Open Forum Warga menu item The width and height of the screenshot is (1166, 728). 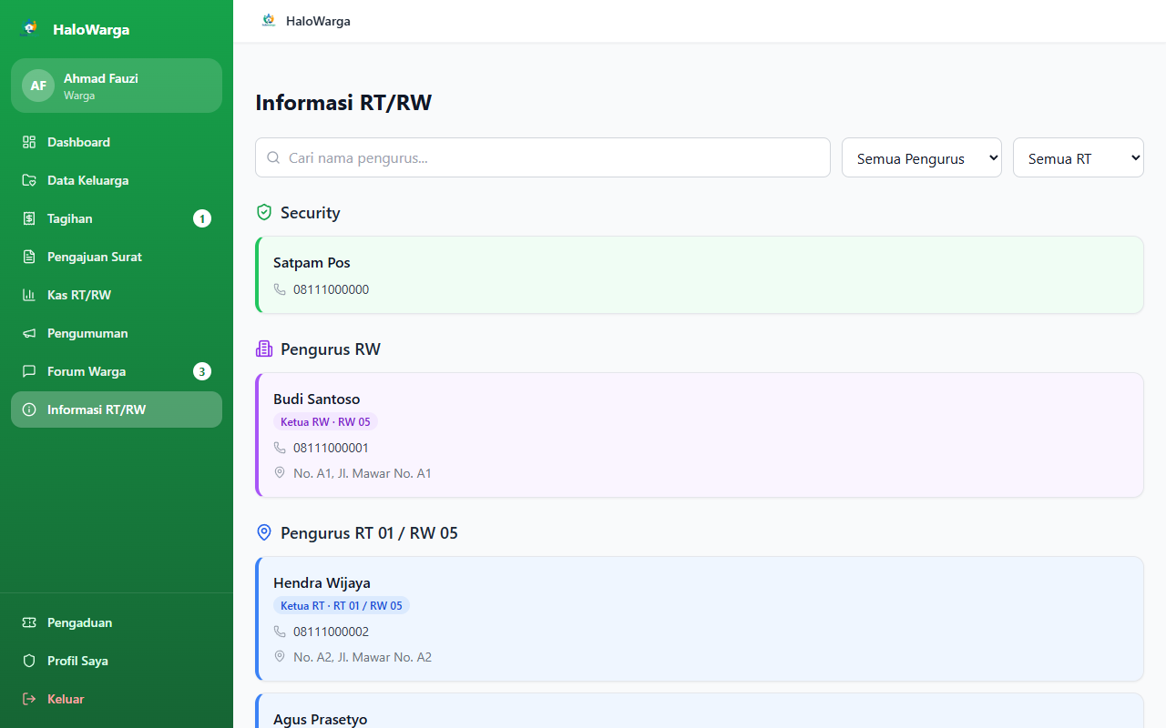coord(117,371)
